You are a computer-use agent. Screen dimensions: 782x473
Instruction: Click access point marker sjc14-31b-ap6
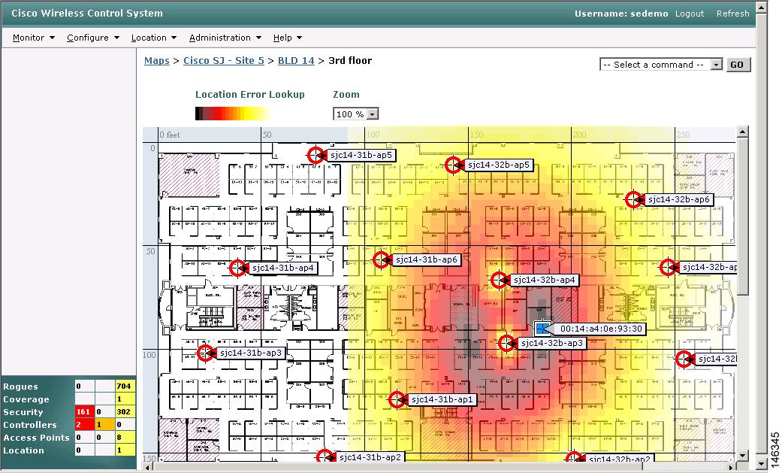(381, 259)
